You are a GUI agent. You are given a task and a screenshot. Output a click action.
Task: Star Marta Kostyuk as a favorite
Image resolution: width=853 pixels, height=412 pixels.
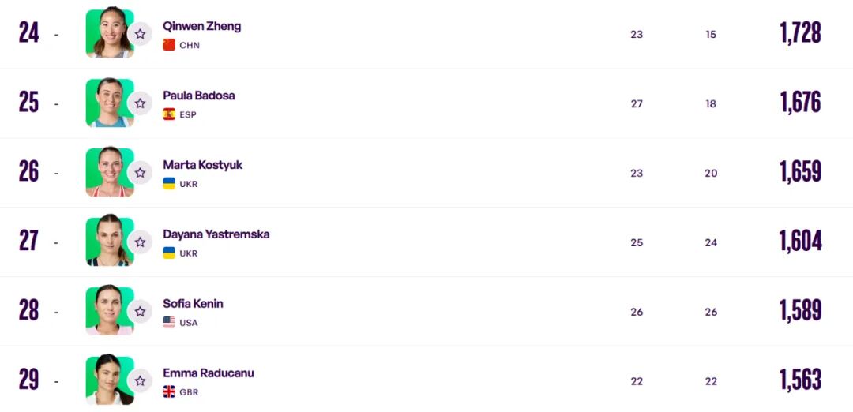coord(140,173)
